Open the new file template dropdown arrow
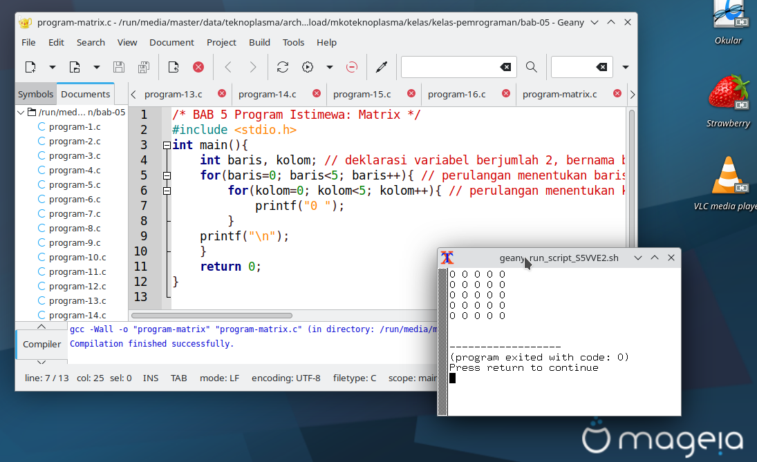The width and height of the screenshot is (757, 462). pyautogui.click(x=52, y=67)
